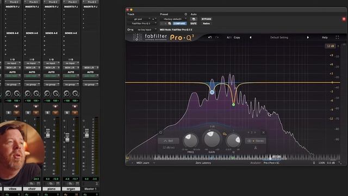This screenshot has width=348, height=196.
Task: Click the GAIN knob
Action: (212, 139)
